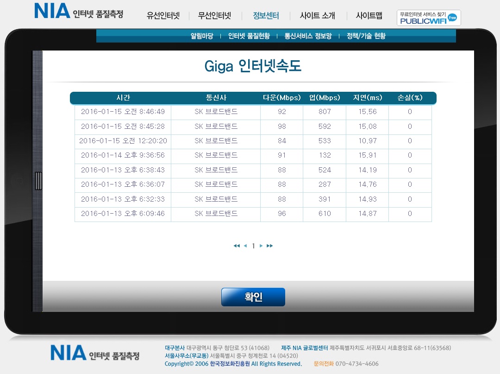
Task: Open the 유선인터넷 menu
Action: pyautogui.click(x=163, y=16)
